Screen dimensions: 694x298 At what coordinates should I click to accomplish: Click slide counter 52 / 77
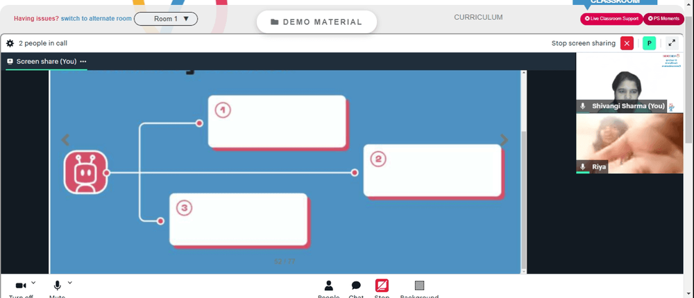click(285, 261)
